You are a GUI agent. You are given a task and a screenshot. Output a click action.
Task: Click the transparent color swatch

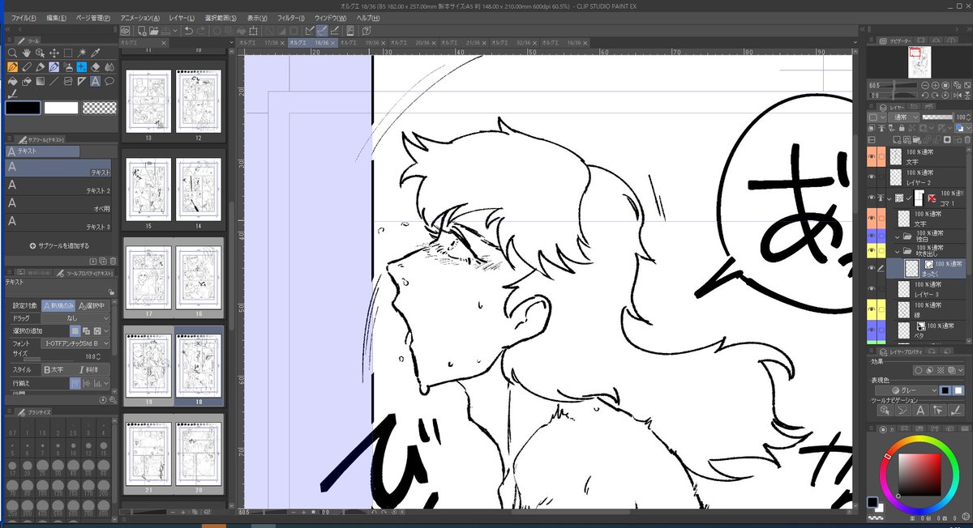pos(99,107)
